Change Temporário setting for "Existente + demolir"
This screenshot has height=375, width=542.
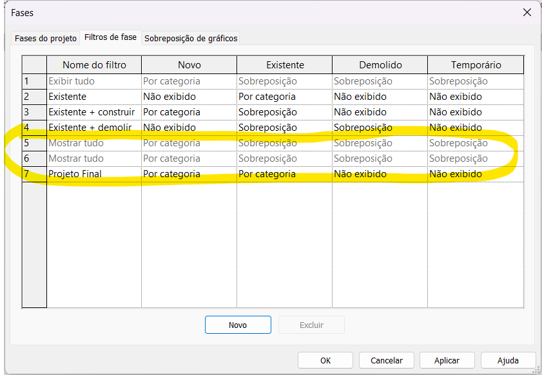point(475,127)
